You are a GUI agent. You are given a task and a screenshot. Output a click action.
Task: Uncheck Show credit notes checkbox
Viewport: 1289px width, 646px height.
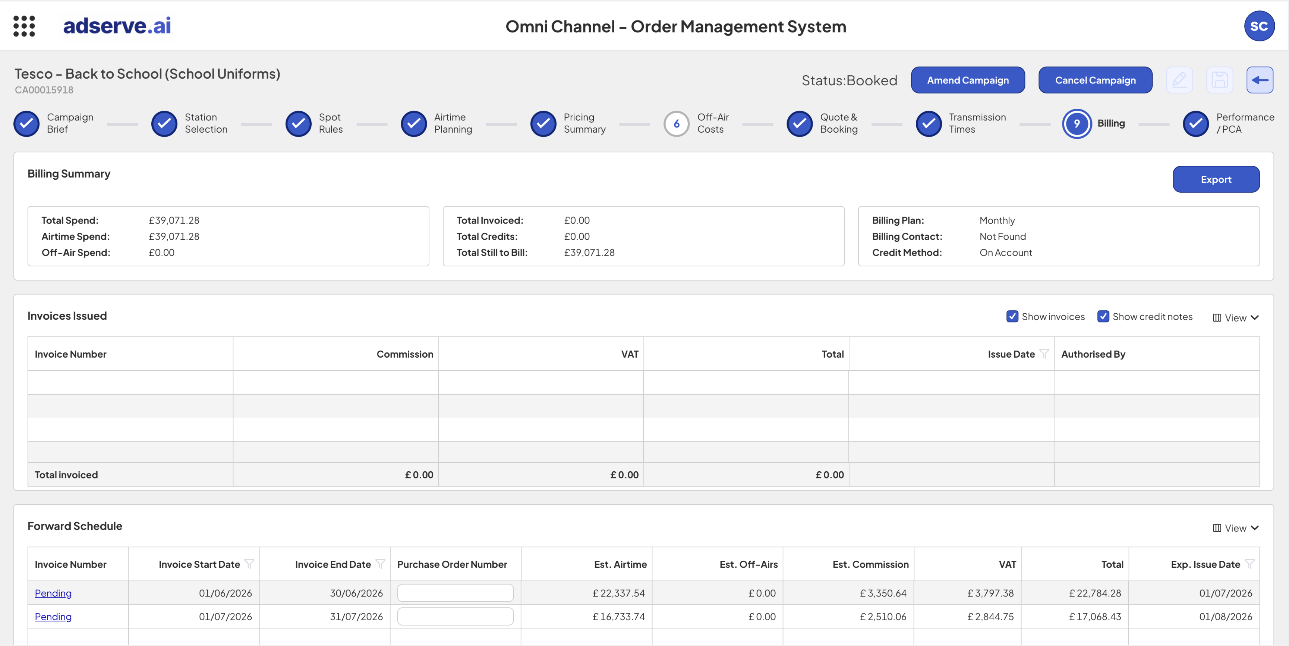(1103, 317)
